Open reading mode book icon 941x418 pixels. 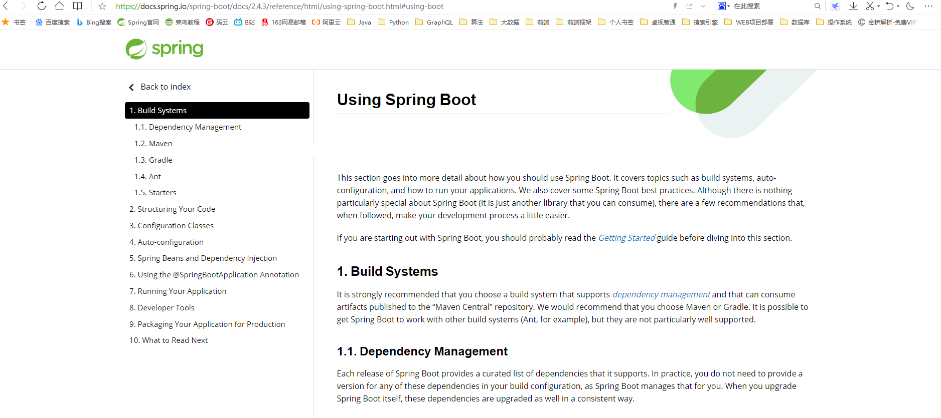coord(77,6)
